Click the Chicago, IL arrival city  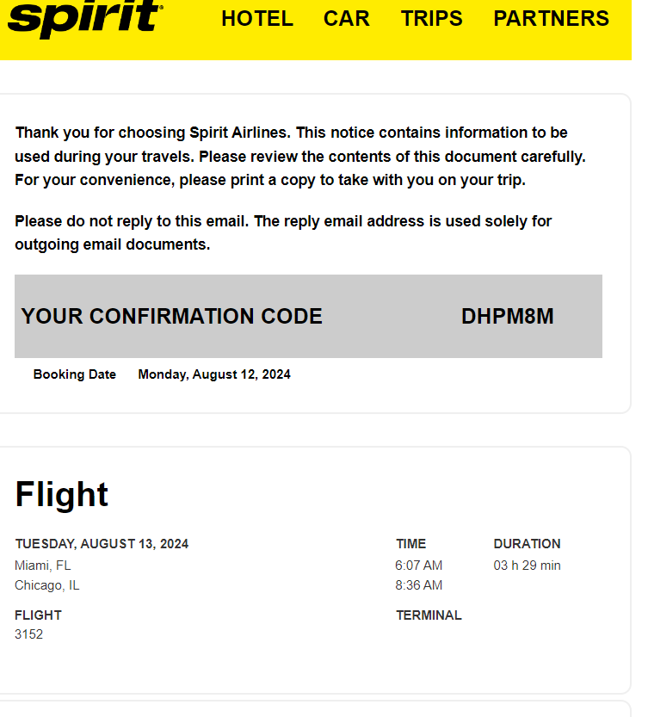tap(47, 585)
